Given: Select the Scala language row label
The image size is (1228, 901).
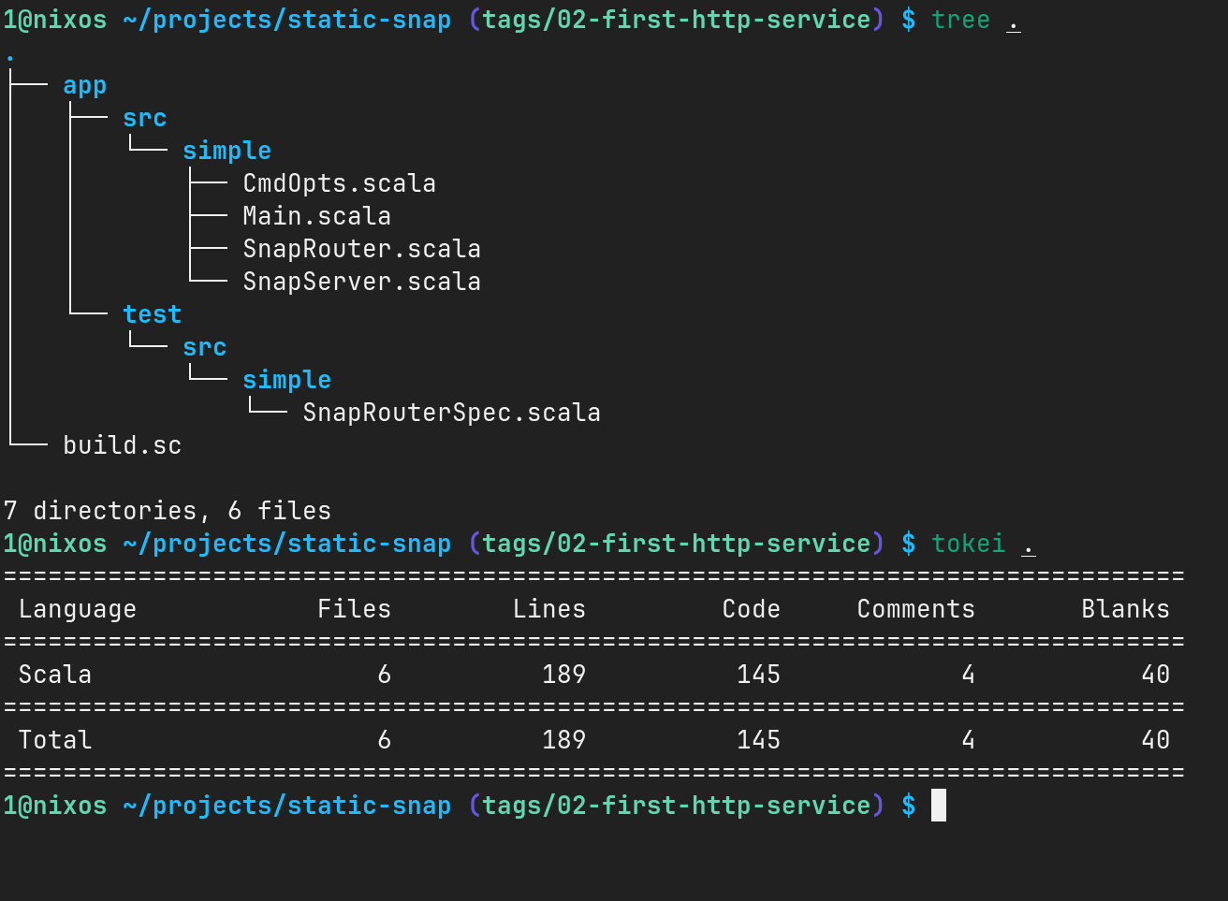Looking at the screenshot, I should click(x=55, y=675).
